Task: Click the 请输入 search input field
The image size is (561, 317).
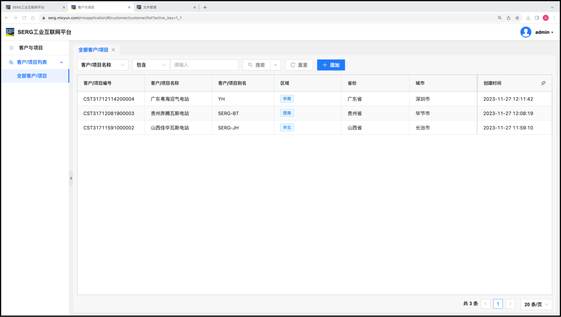Action: click(x=204, y=65)
